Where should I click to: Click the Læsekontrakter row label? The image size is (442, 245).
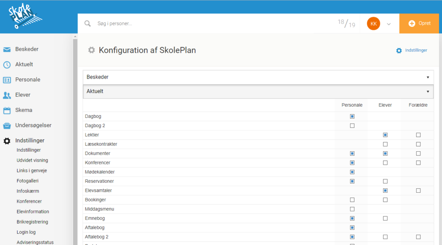click(x=101, y=144)
